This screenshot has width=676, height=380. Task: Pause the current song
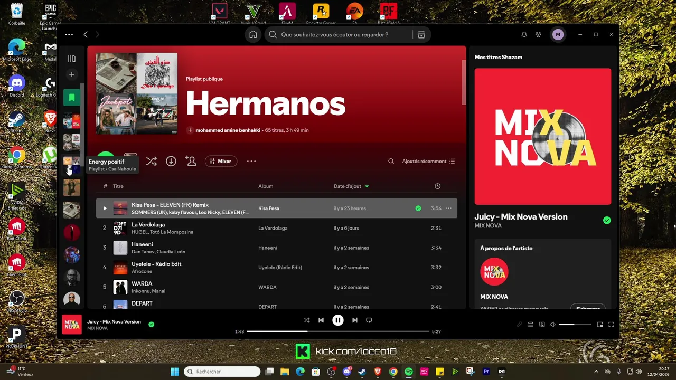pyautogui.click(x=338, y=320)
